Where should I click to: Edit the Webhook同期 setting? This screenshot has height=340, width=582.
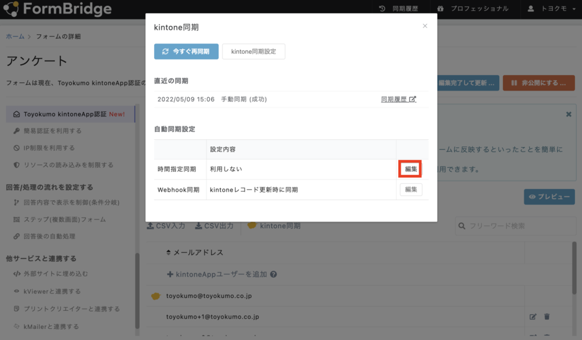[x=411, y=190]
